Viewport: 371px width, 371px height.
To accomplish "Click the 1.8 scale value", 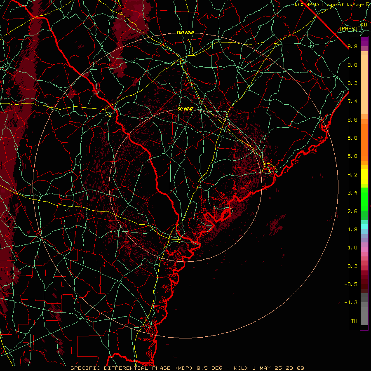I will (352, 230).
